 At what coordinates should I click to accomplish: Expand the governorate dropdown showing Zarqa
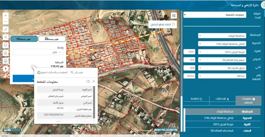coord(222,36)
